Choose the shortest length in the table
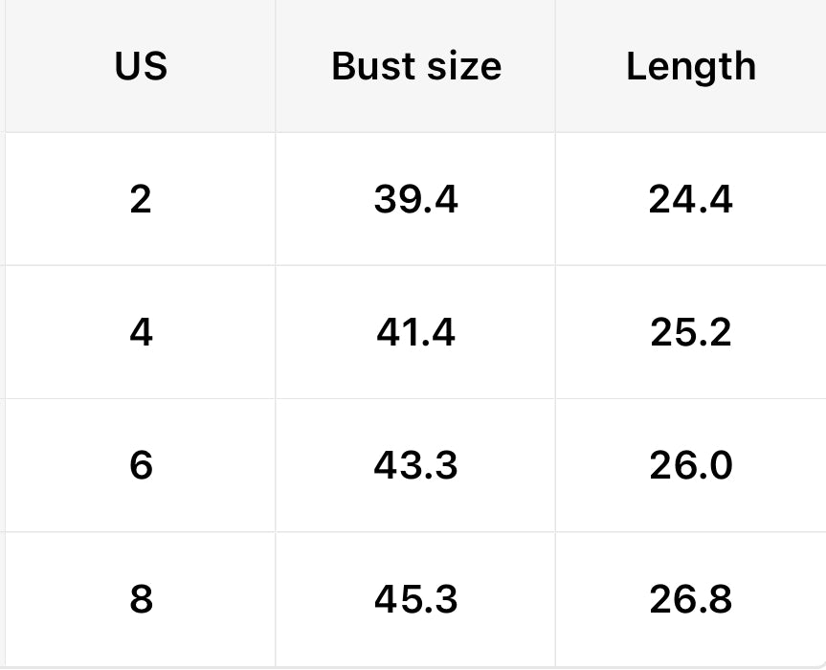 pos(691,199)
